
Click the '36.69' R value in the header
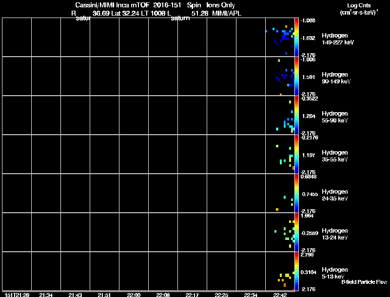point(101,14)
